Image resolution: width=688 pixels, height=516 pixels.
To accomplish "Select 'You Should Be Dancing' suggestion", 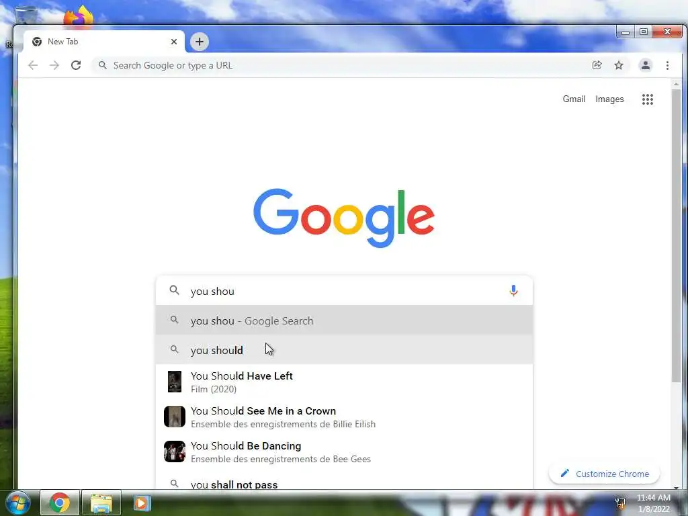I will click(345, 452).
